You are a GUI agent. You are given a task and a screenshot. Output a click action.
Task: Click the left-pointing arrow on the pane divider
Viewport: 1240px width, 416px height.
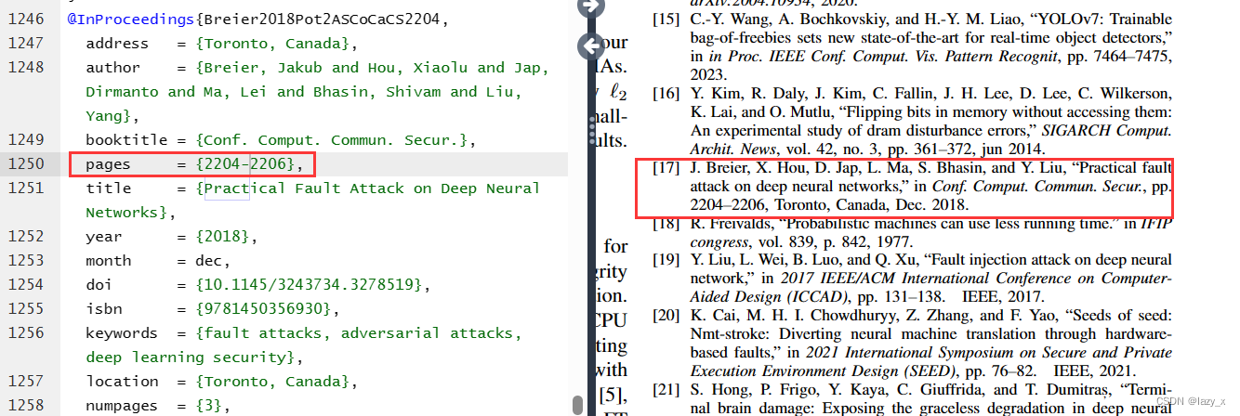pyautogui.click(x=591, y=46)
